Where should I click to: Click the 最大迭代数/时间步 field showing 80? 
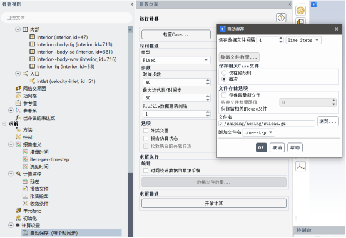click(x=176, y=98)
